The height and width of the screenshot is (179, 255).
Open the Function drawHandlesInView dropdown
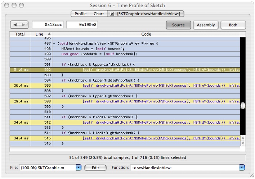pyautogui.click(x=242, y=167)
